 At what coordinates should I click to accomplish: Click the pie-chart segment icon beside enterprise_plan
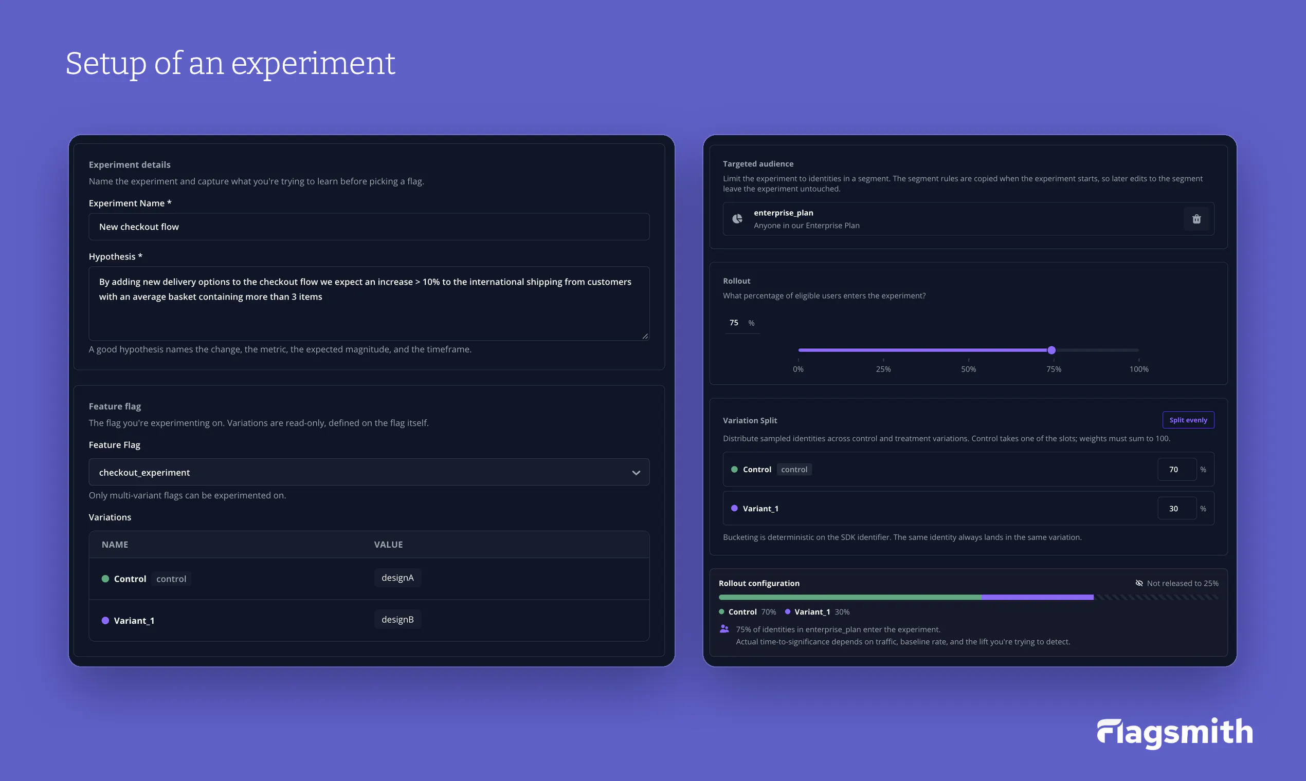coord(737,219)
